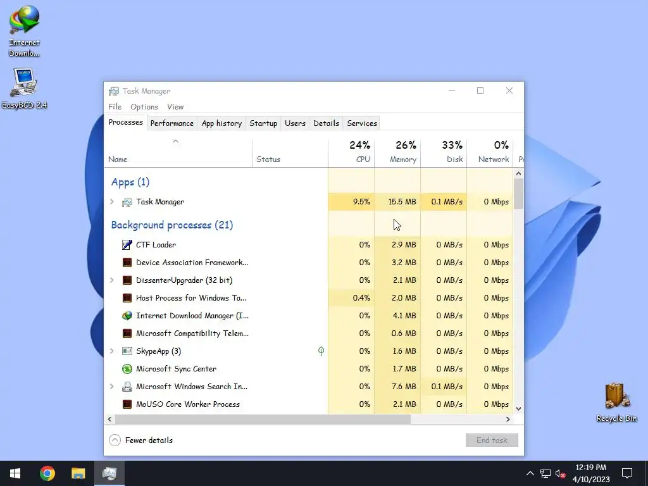Click the vertical scrollbar down arrow
648x486 pixels.
[518, 409]
